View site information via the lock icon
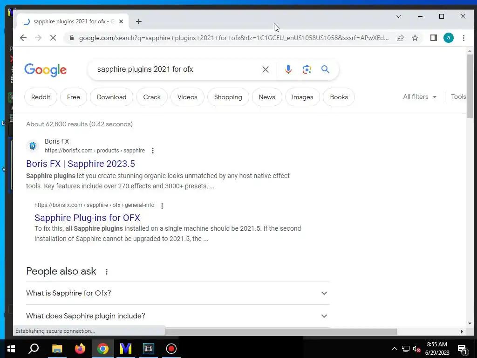Image resolution: width=477 pixels, height=358 pixels. [72, 38]
